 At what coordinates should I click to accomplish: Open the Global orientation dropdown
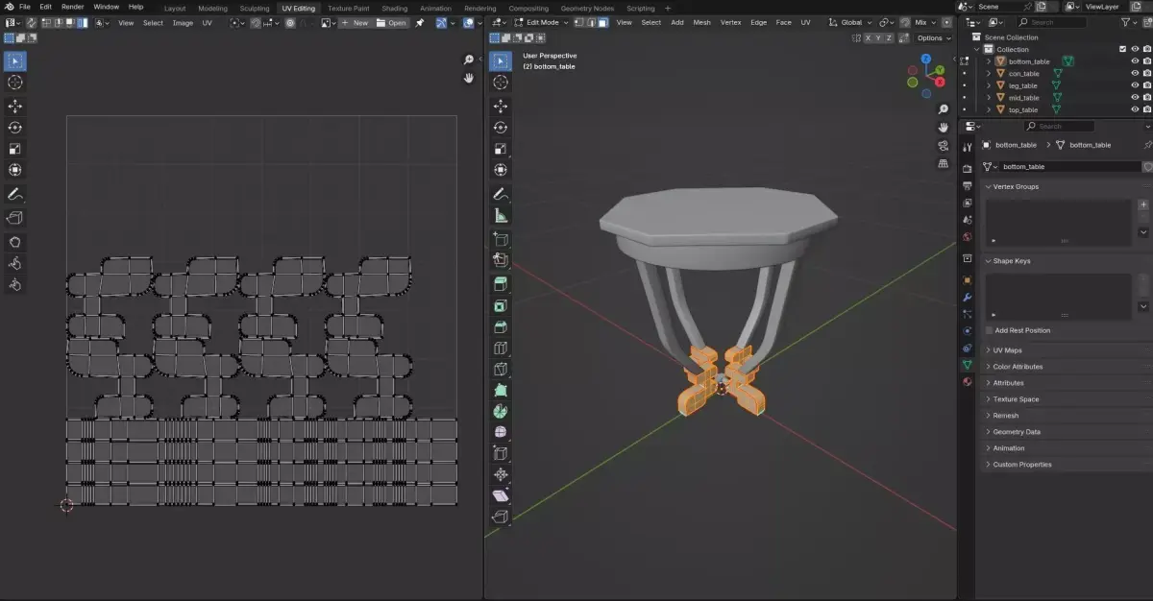pos(851,22)
